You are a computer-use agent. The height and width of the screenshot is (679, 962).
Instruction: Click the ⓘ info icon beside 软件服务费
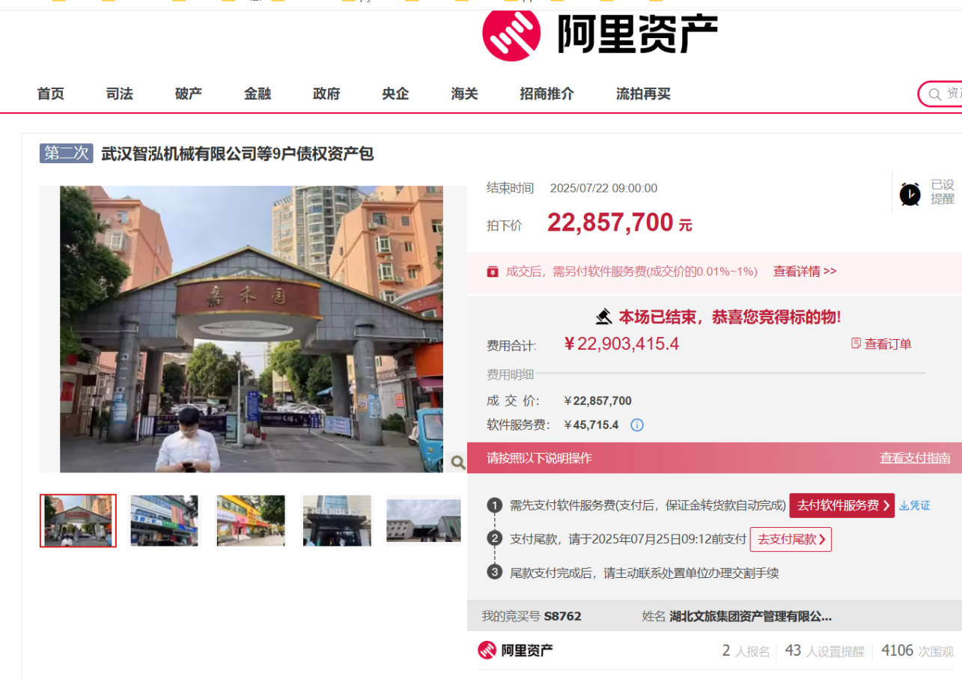tap(636, 424)
